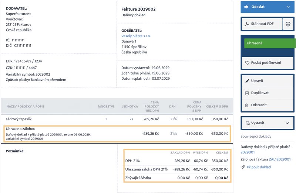
Task: Click the duplicate icon beside Duplikovat
Action: point(247,93)
